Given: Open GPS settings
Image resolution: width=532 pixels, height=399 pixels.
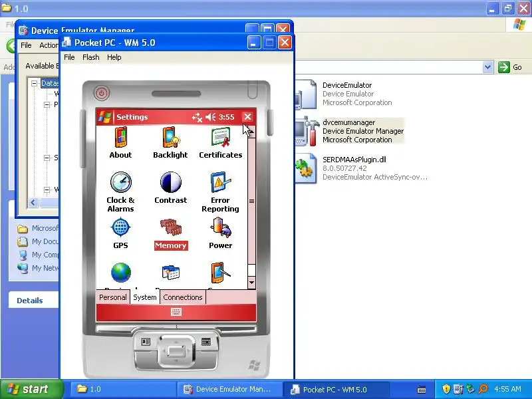Looking at the screenshot, I should click(x=120, y=233).
